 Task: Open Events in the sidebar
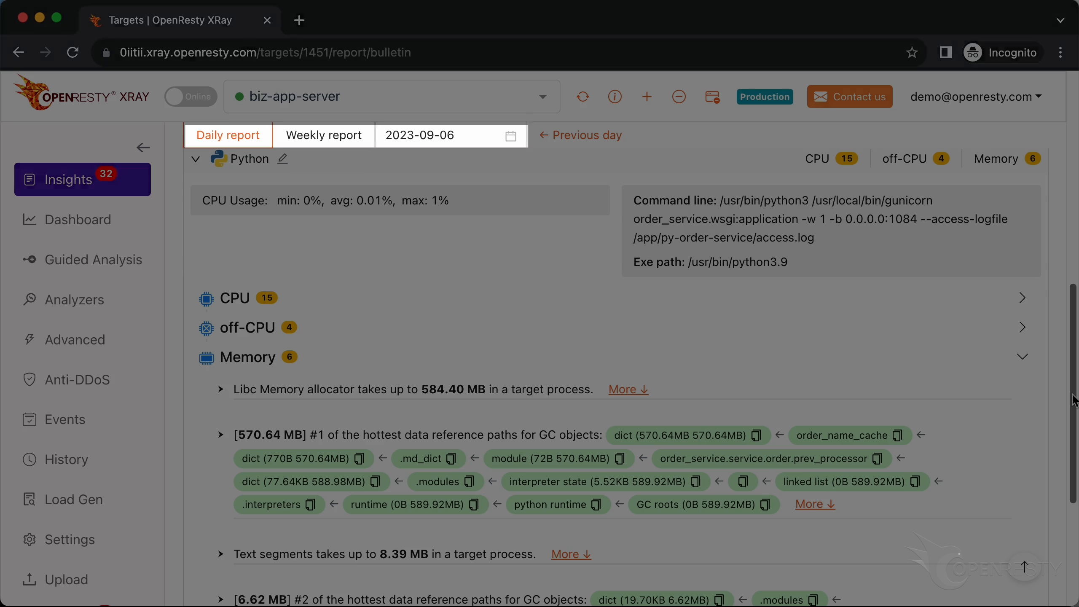pos(54,419)
